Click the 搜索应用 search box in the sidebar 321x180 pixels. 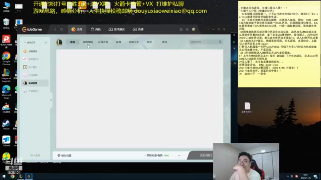(33, 42)
